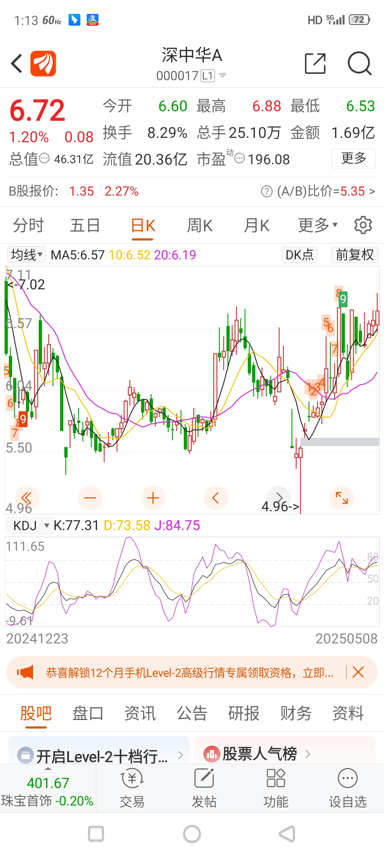Tap B股报价 1.35 quote row

[74, 191]
